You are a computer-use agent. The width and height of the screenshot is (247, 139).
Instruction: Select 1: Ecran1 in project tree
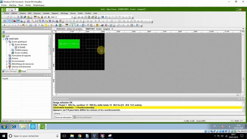click(22, 47)
